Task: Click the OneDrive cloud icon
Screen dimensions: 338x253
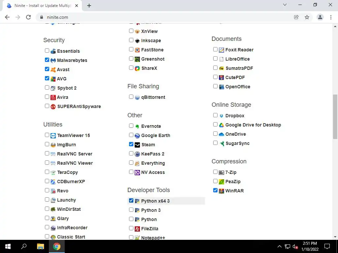Action: click(x=221, y=134)
